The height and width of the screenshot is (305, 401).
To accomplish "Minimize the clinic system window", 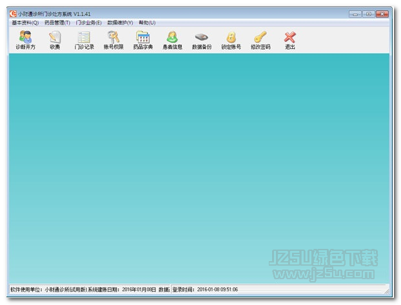I will click(354, 13).
